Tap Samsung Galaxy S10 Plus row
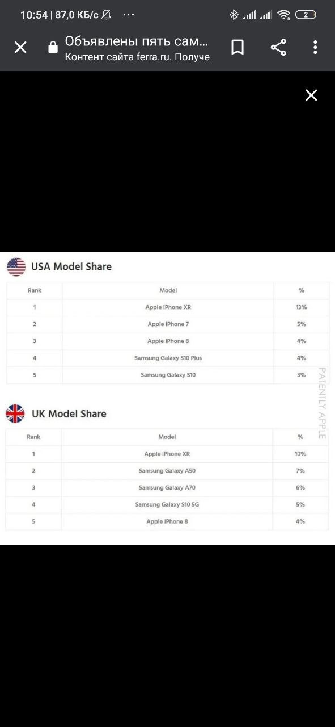The image size is (335, 727). (168, 358)
